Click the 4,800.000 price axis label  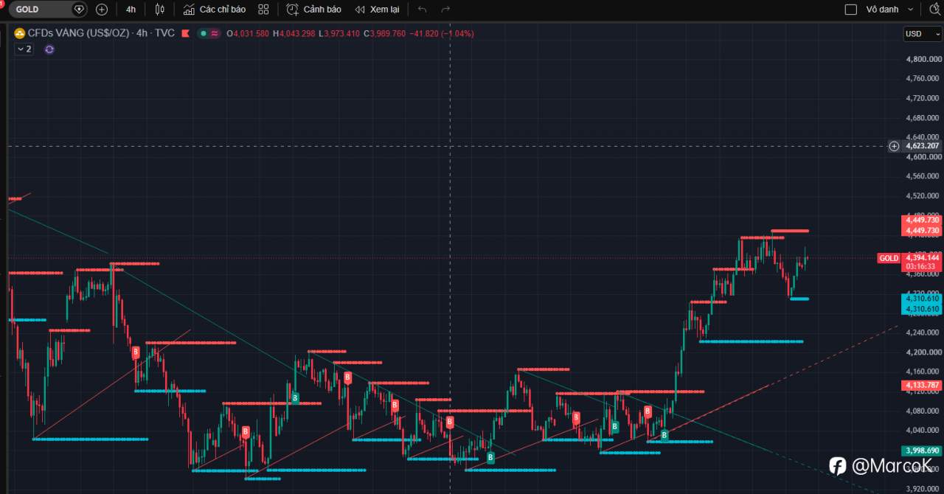923,59
